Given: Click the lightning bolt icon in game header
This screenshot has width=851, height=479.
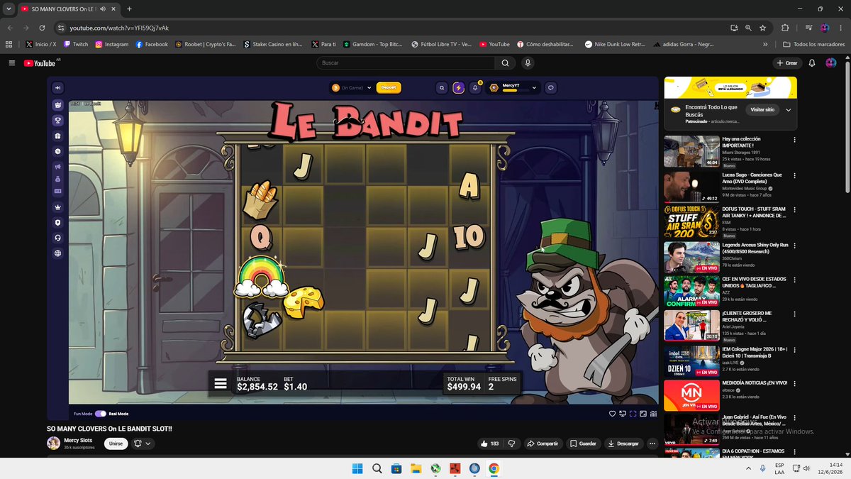Looking at the screenshot, I should pos(458,88).
